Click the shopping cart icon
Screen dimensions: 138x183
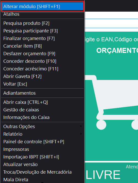tap(111, 102)
